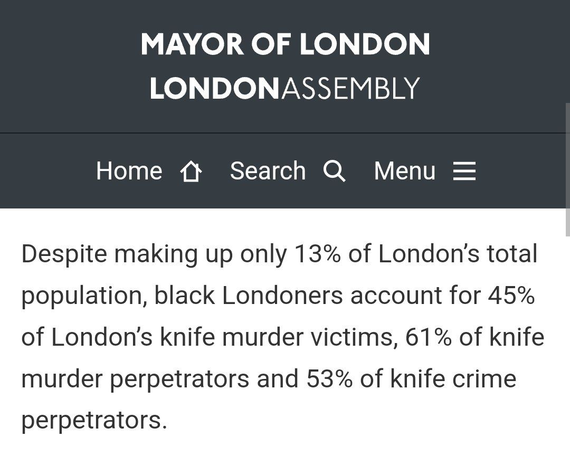
Task: Click the London Assembly logo
Action: (285, 88)
